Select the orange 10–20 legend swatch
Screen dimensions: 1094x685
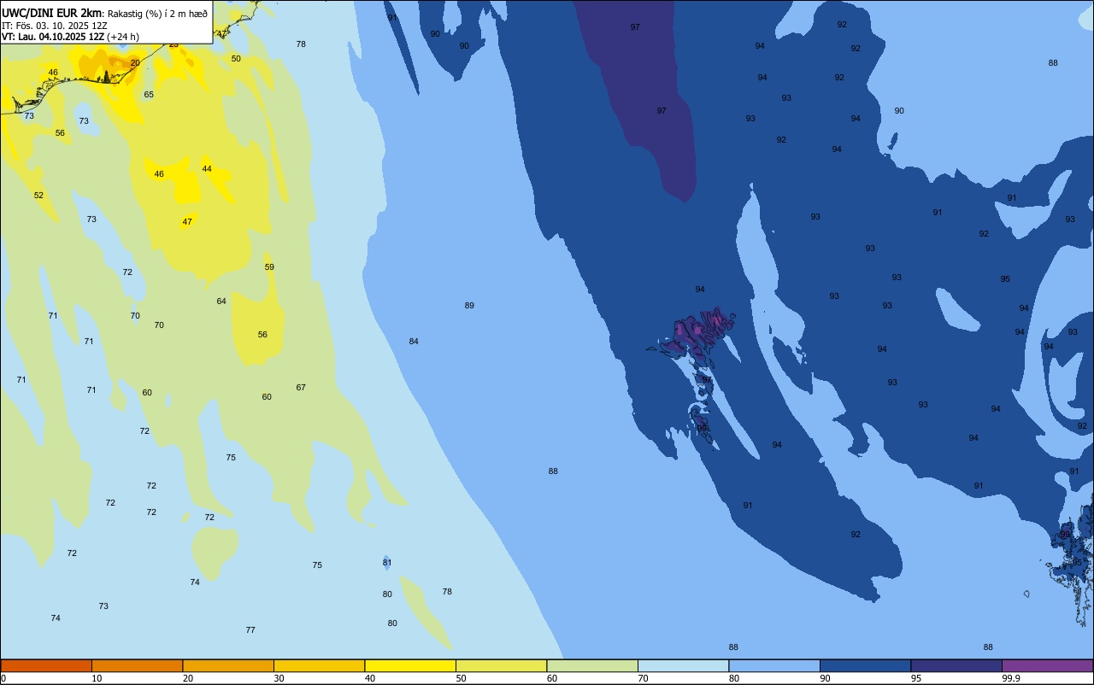(137, 666)
